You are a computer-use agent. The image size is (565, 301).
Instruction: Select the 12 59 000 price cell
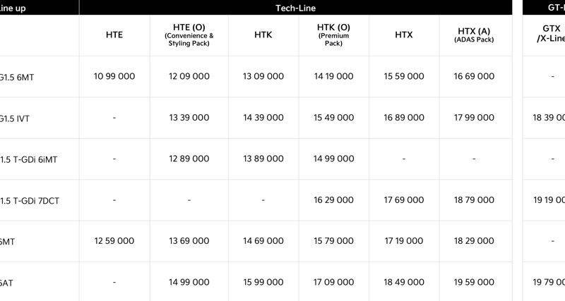114,241
